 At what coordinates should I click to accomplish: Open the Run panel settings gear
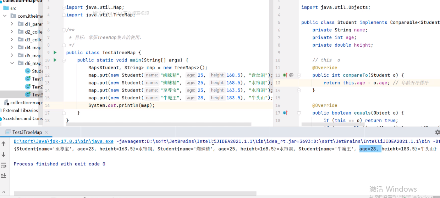coord(437,132)
